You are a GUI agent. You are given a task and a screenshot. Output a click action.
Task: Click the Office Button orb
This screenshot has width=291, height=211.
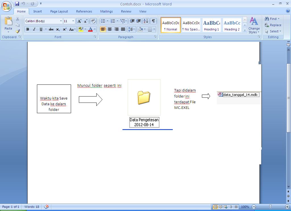pos(6,6)
